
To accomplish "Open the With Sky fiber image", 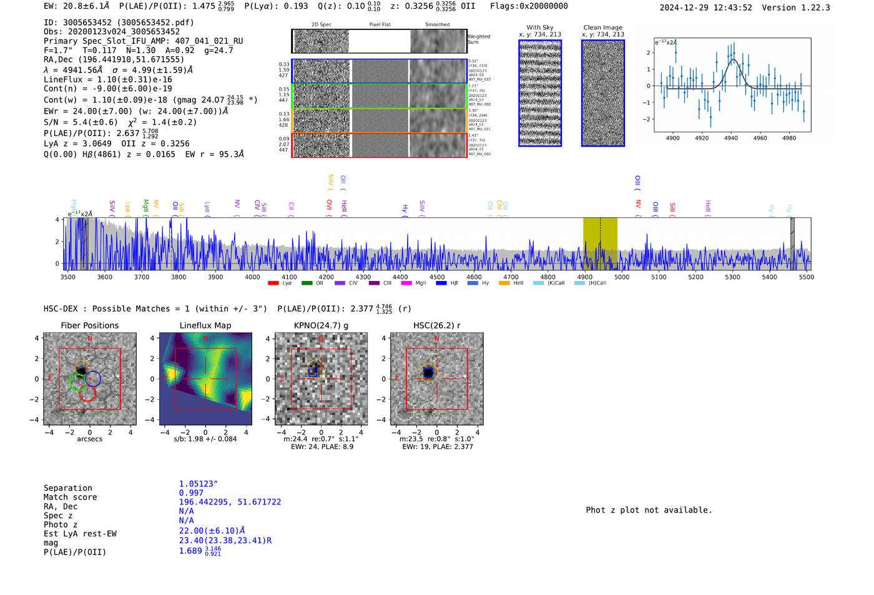I will click(540, 93).
